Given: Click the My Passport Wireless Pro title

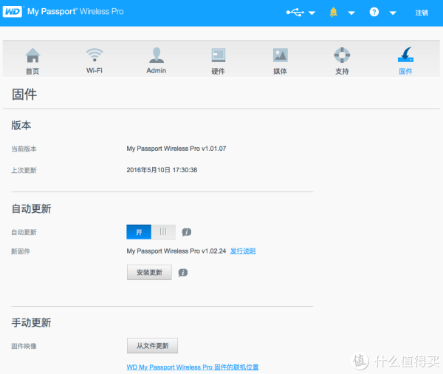Looking at the screenshot, I should pos(75,12).
